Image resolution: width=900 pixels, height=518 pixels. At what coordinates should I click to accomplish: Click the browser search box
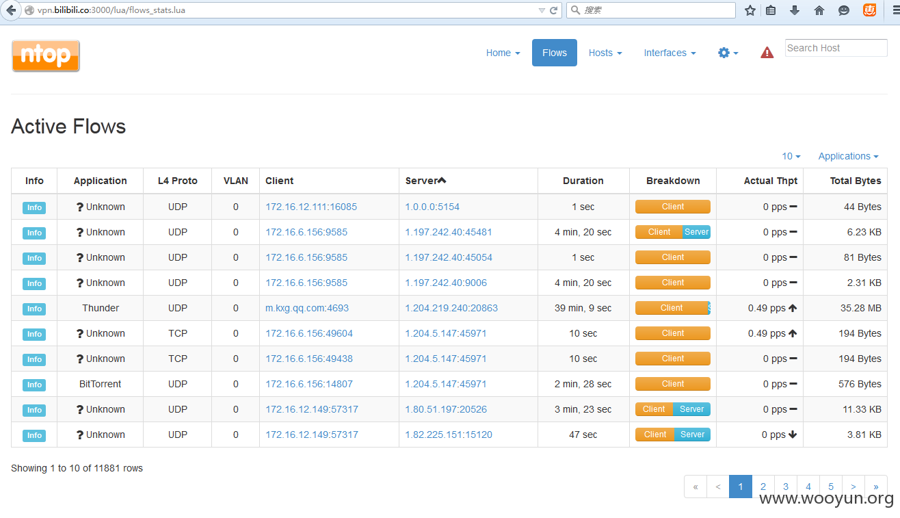tap(650, 10)
